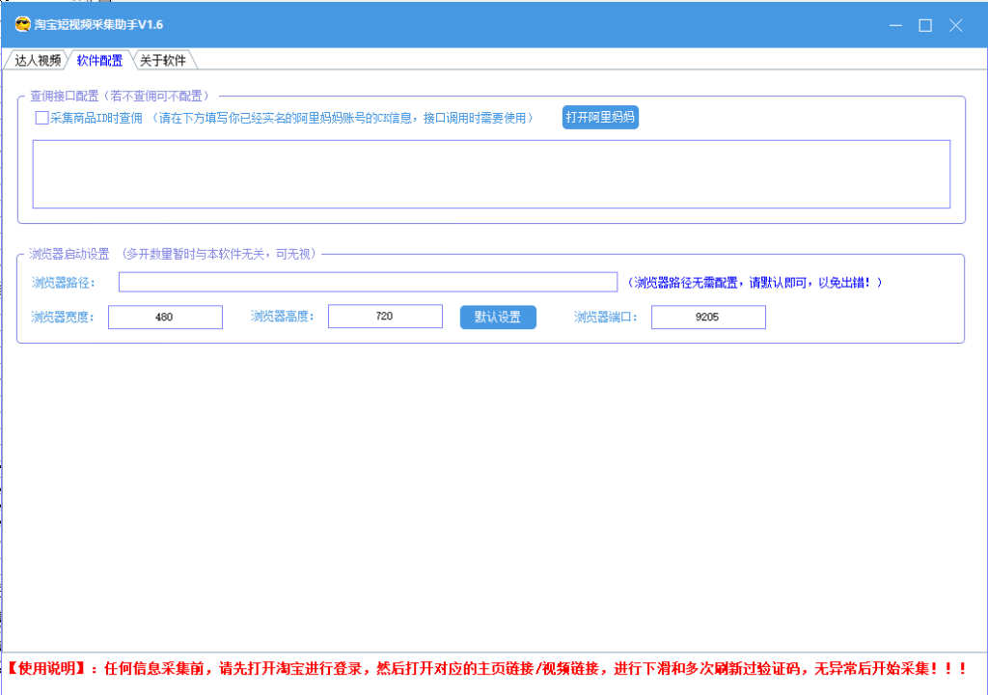988x695 pixels.
Task: Select the 软件配置 tab
Action: click(99, 60)
